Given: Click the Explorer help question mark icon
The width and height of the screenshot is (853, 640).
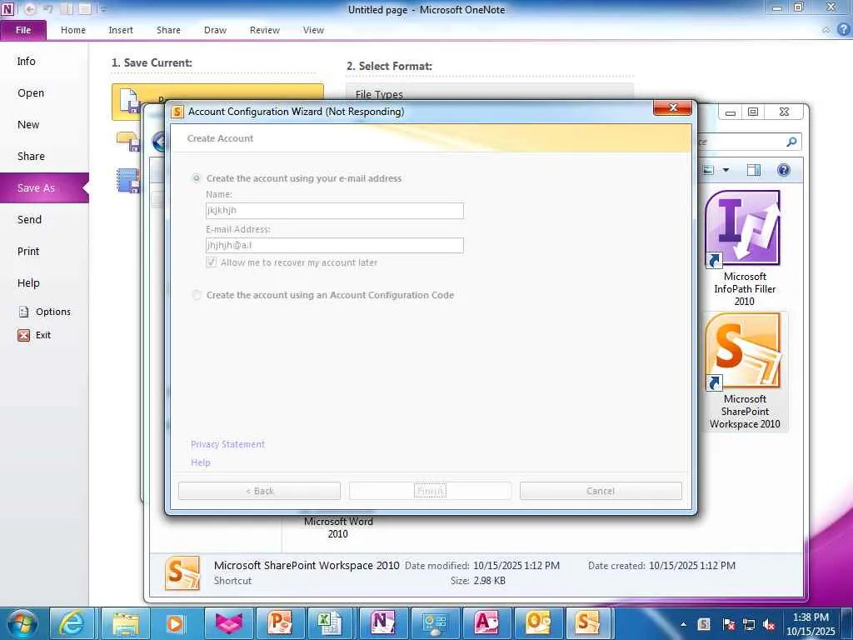Looking at the screenshot, I should 783,170.
